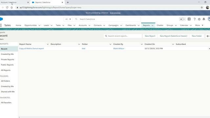Open the Setup gear icon in header
Viewport: 210px width, 118px height.
click(199, 19)
